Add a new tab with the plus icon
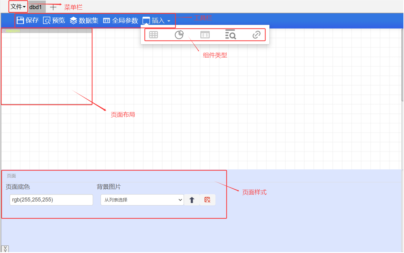Screen dimensions: 404x253 point(53,7)
